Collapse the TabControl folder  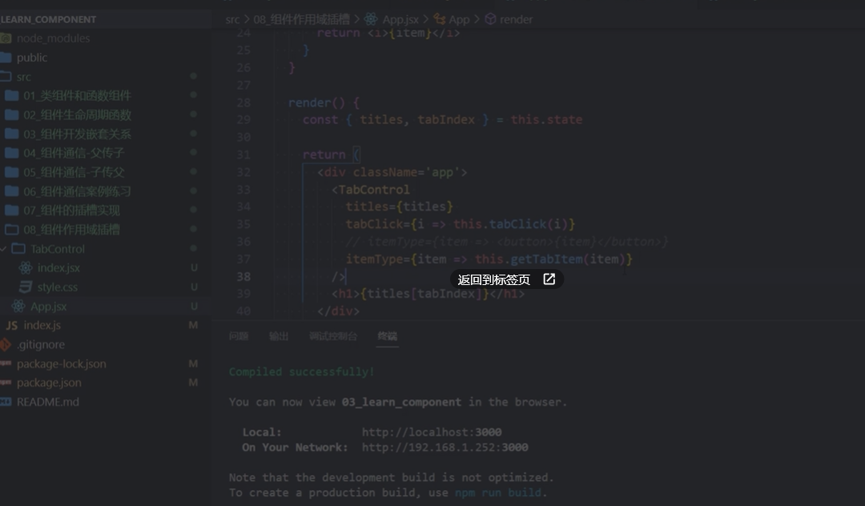58,248
